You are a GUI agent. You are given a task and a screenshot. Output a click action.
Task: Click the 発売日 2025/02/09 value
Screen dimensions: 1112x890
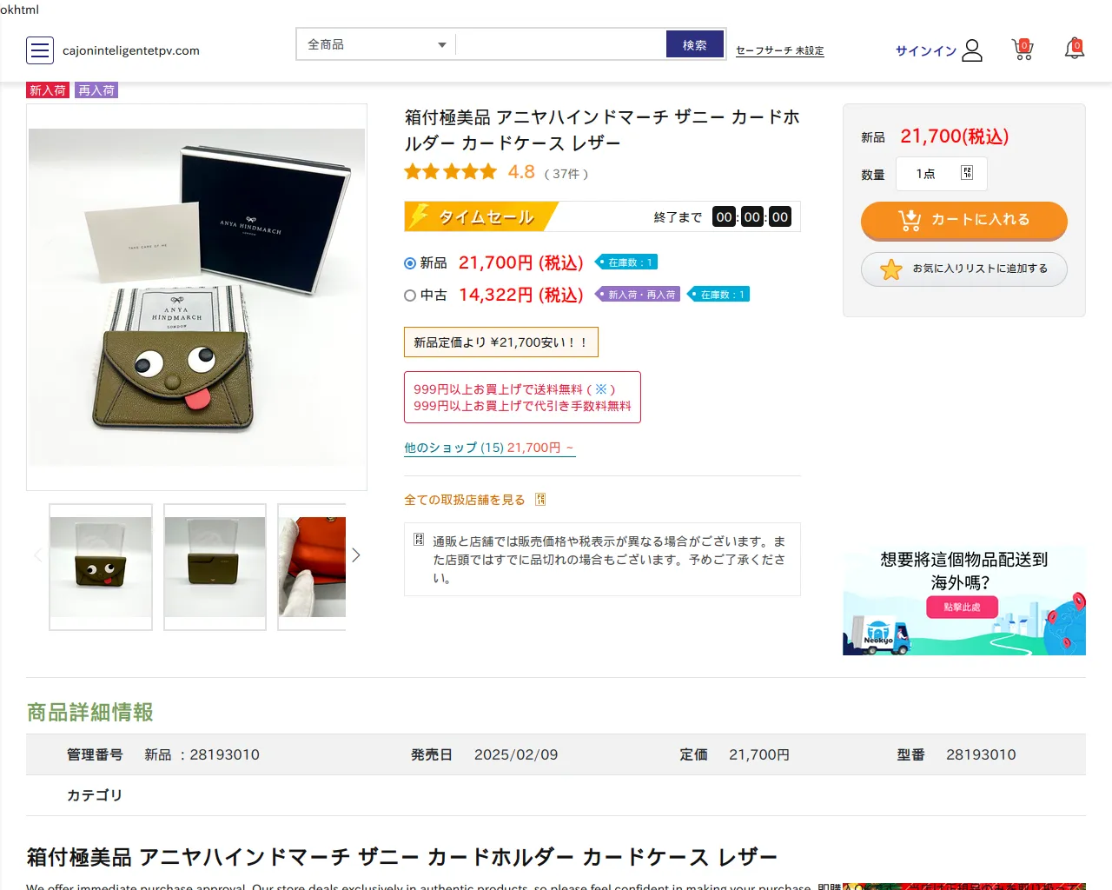[x=516, y=754]
